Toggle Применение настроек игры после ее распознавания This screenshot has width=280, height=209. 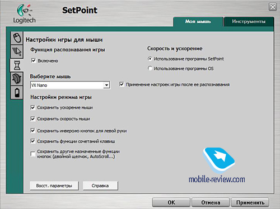click(x=122, y=84)
